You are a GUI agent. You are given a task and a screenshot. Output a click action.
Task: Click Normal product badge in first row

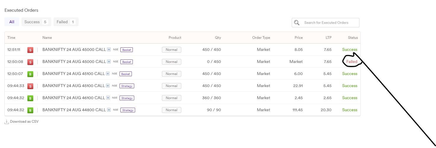172,50
